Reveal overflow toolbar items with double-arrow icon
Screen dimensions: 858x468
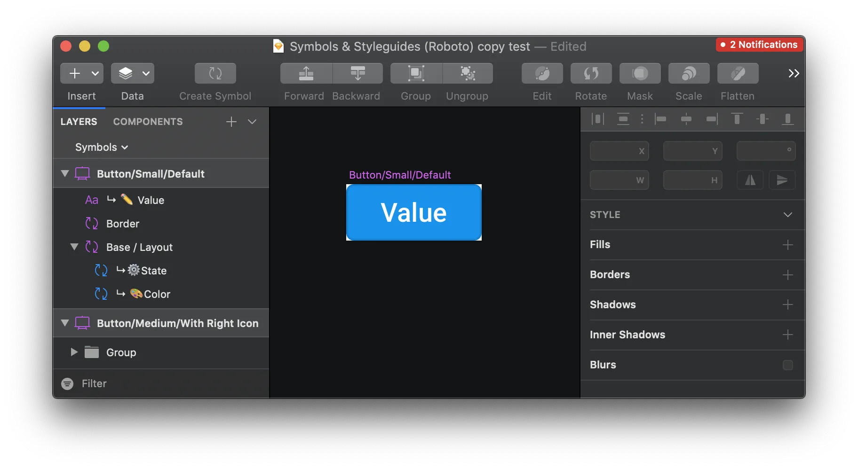point(794,73)
